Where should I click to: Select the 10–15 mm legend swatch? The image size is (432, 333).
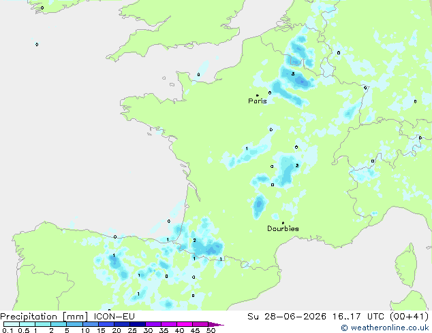[91, 324]
